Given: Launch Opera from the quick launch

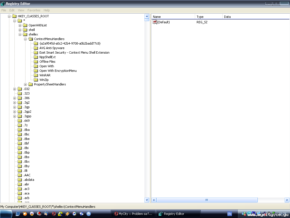Looking at the screenshot, I should coord(54,214).
